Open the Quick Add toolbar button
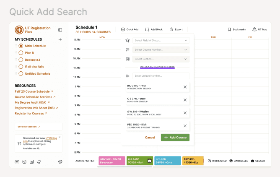Viewport: 280px width, 177px height. pyautogui.click(x=130, y=29)
